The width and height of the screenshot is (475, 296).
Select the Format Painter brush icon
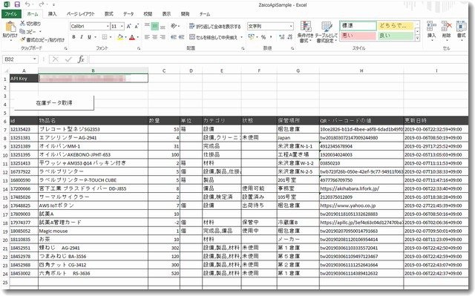[22, 39]
